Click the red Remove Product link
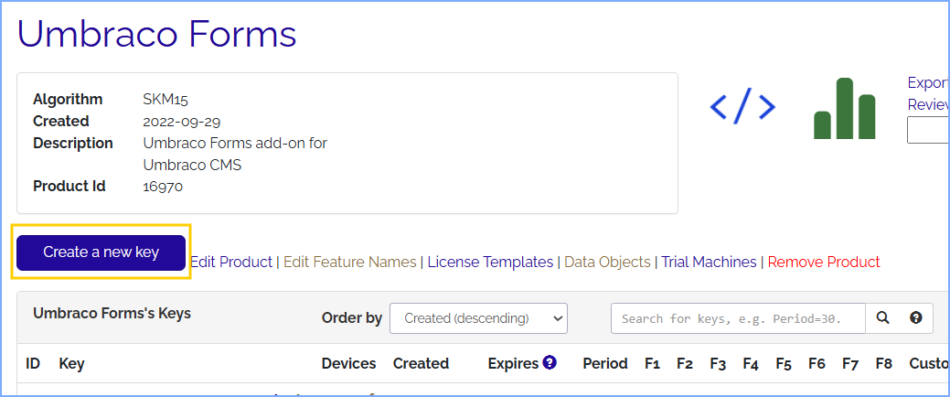Screen dimensions: 950x397 [x=823, y=262]
